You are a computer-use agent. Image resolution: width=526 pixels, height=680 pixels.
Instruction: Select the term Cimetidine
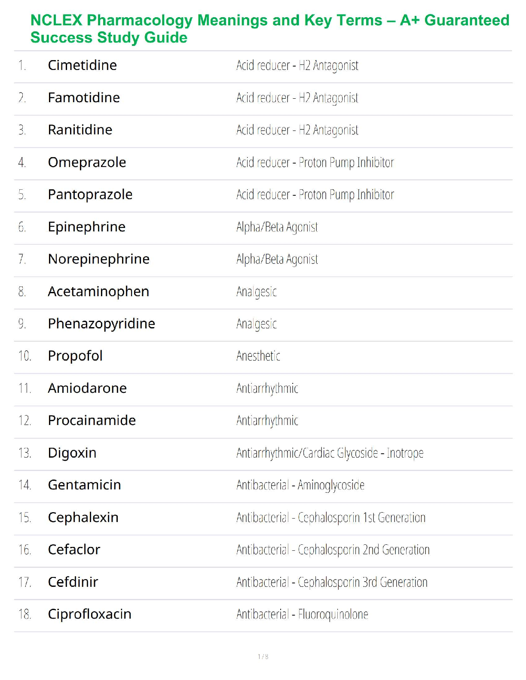[x=82, y=65]
